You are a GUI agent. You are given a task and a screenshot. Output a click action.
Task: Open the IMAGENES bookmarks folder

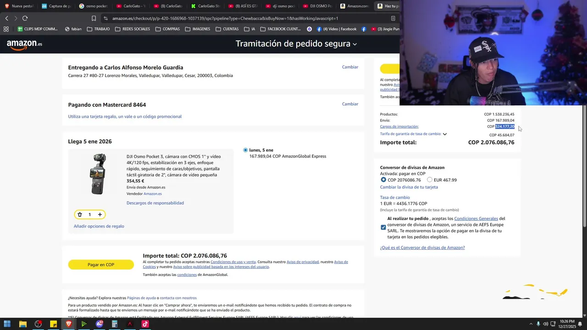[x=198, y=29]
